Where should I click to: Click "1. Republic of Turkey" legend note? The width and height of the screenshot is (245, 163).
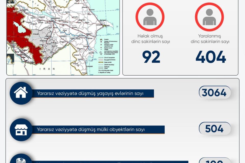[x=104, y=73]
